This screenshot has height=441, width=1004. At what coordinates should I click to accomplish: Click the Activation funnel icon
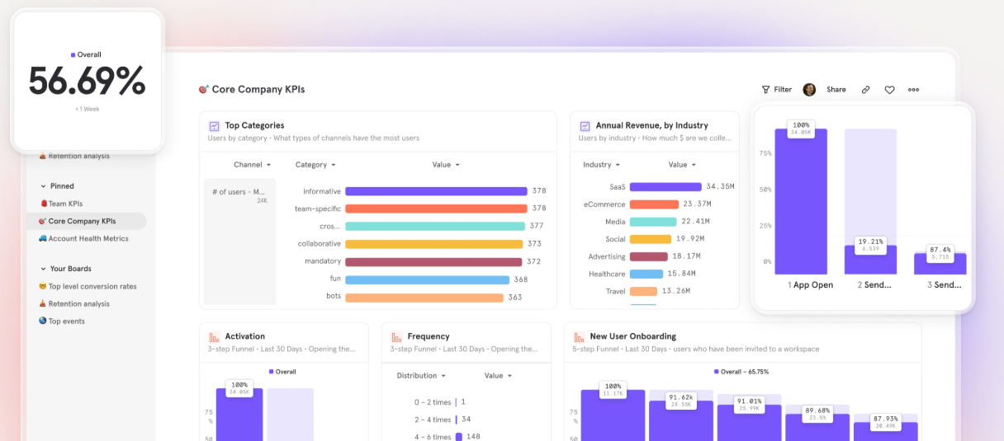click(x=214, y=337)
